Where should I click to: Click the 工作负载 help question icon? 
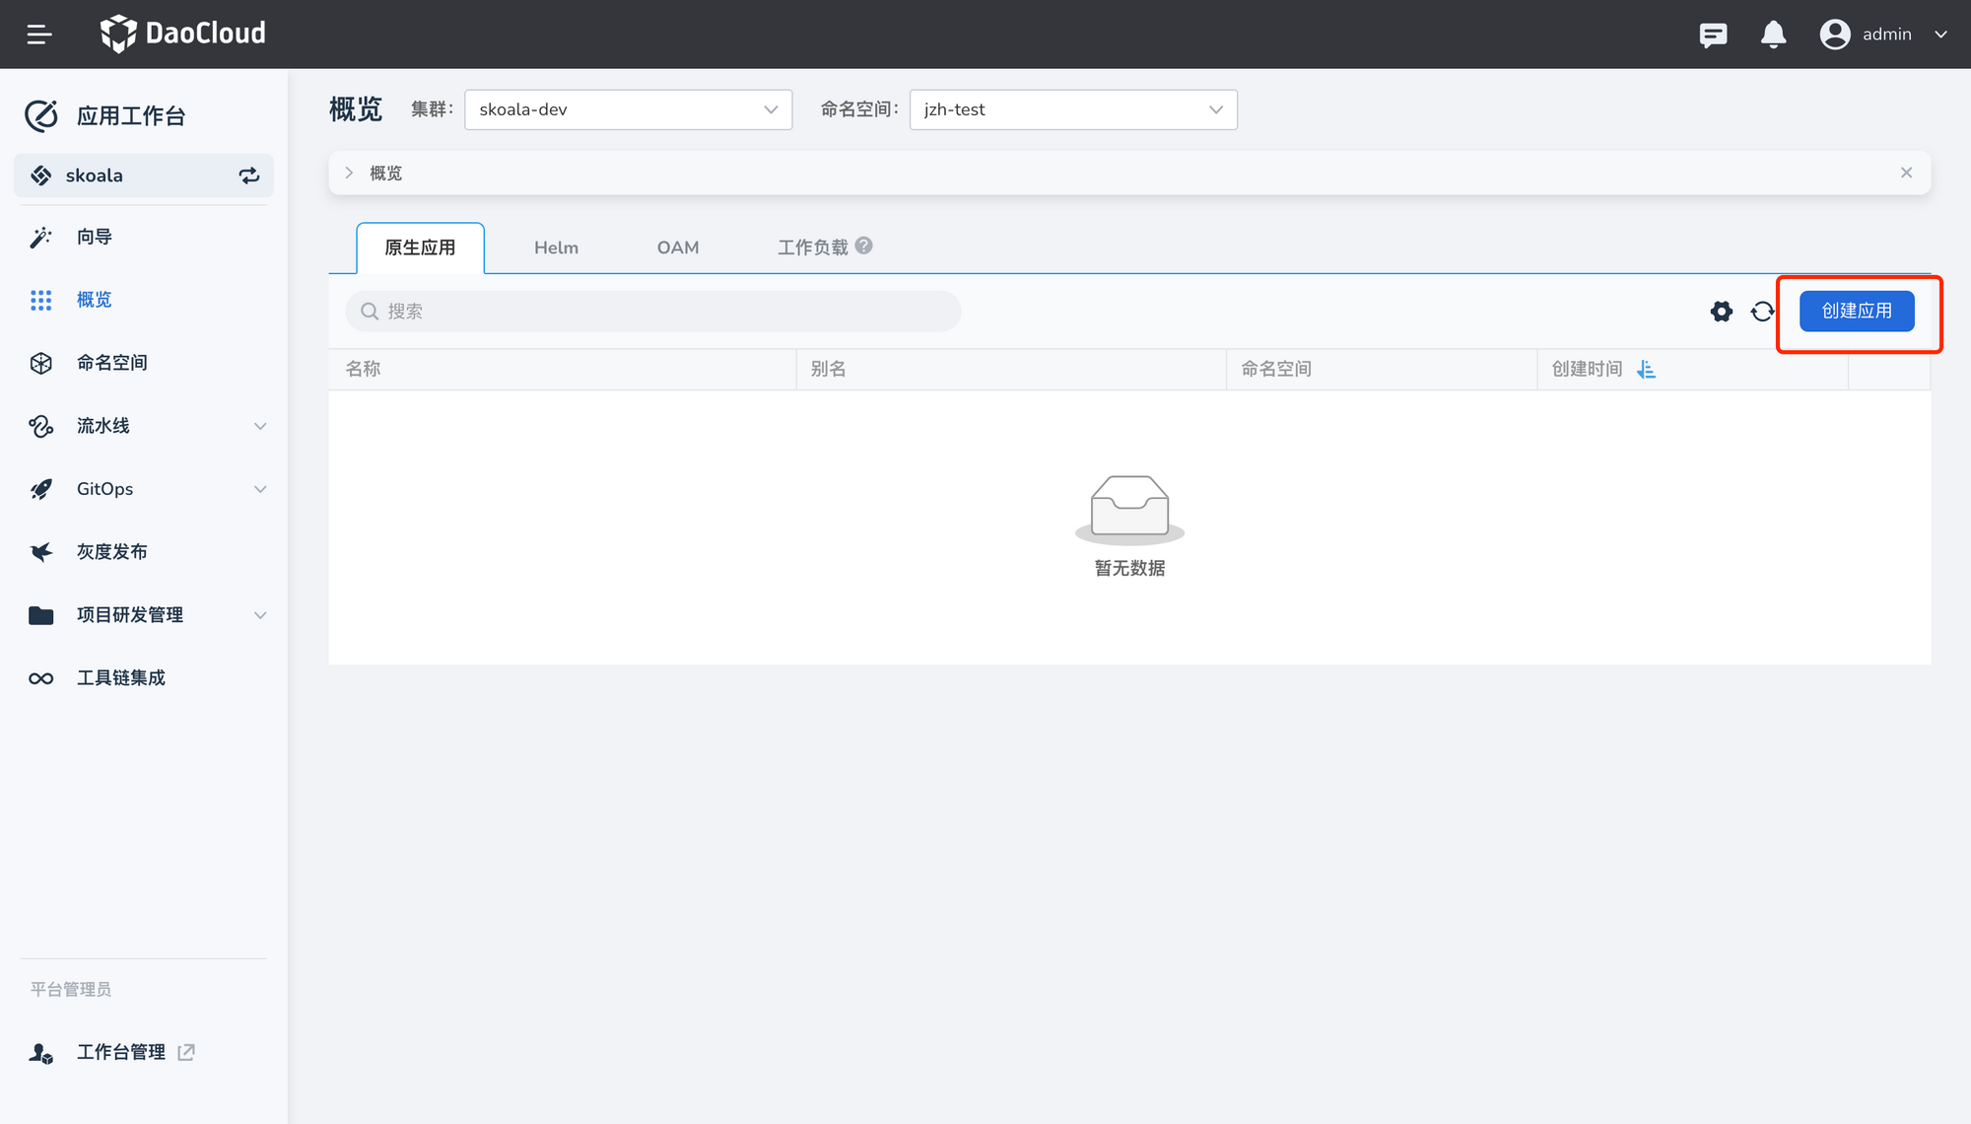(864, 246)
